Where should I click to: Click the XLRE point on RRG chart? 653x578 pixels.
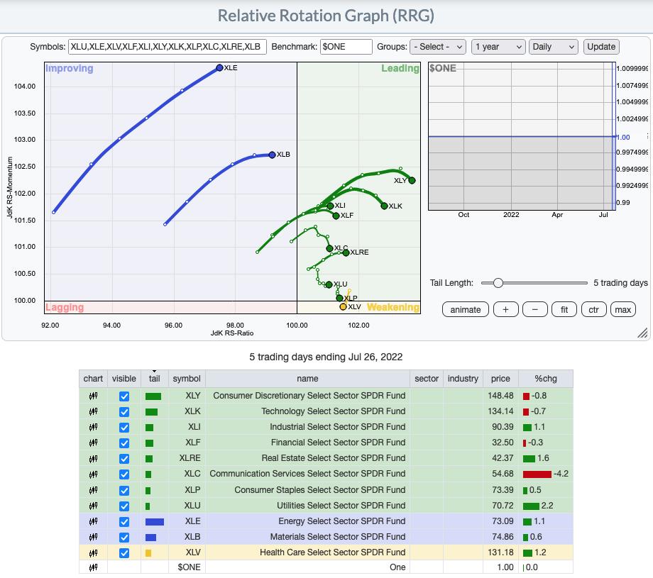tap(346, 252)
